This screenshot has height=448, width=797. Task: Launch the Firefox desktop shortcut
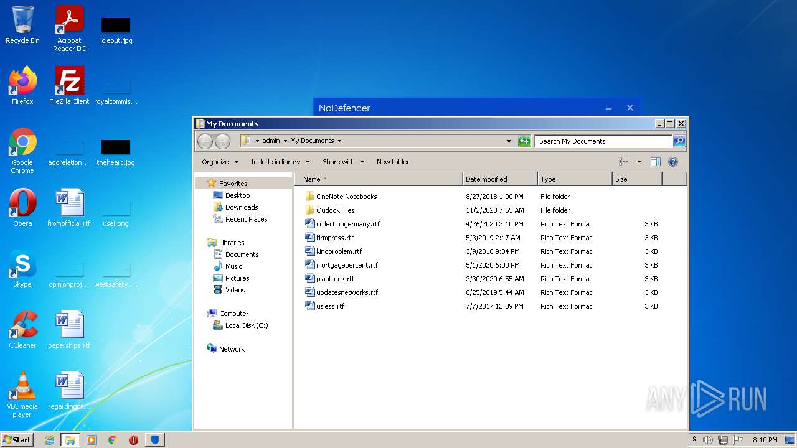coord(22,86)
